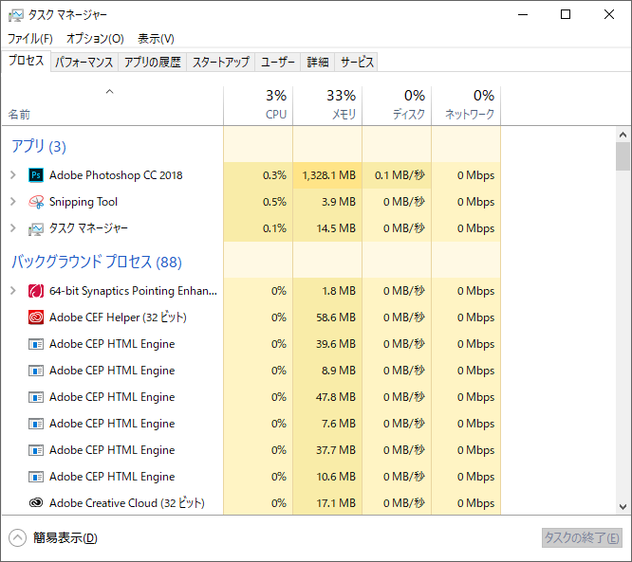Select the バックグラウンド プロセス (88) group header
The image size is (632, 562).
97,262
